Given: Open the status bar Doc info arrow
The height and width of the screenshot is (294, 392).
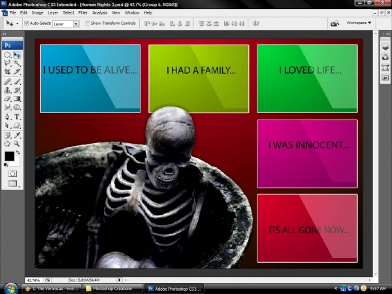Looking at the screenshot, I should point(120,280).
